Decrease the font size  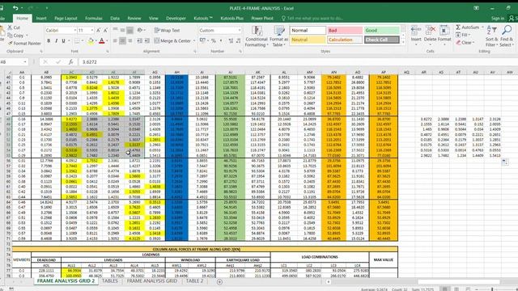click(105, 31)
